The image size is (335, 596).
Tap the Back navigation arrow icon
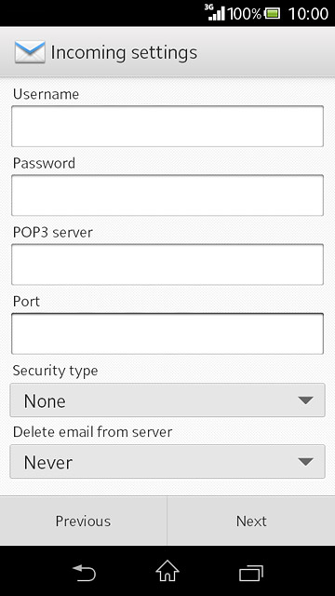click(84, 574)
